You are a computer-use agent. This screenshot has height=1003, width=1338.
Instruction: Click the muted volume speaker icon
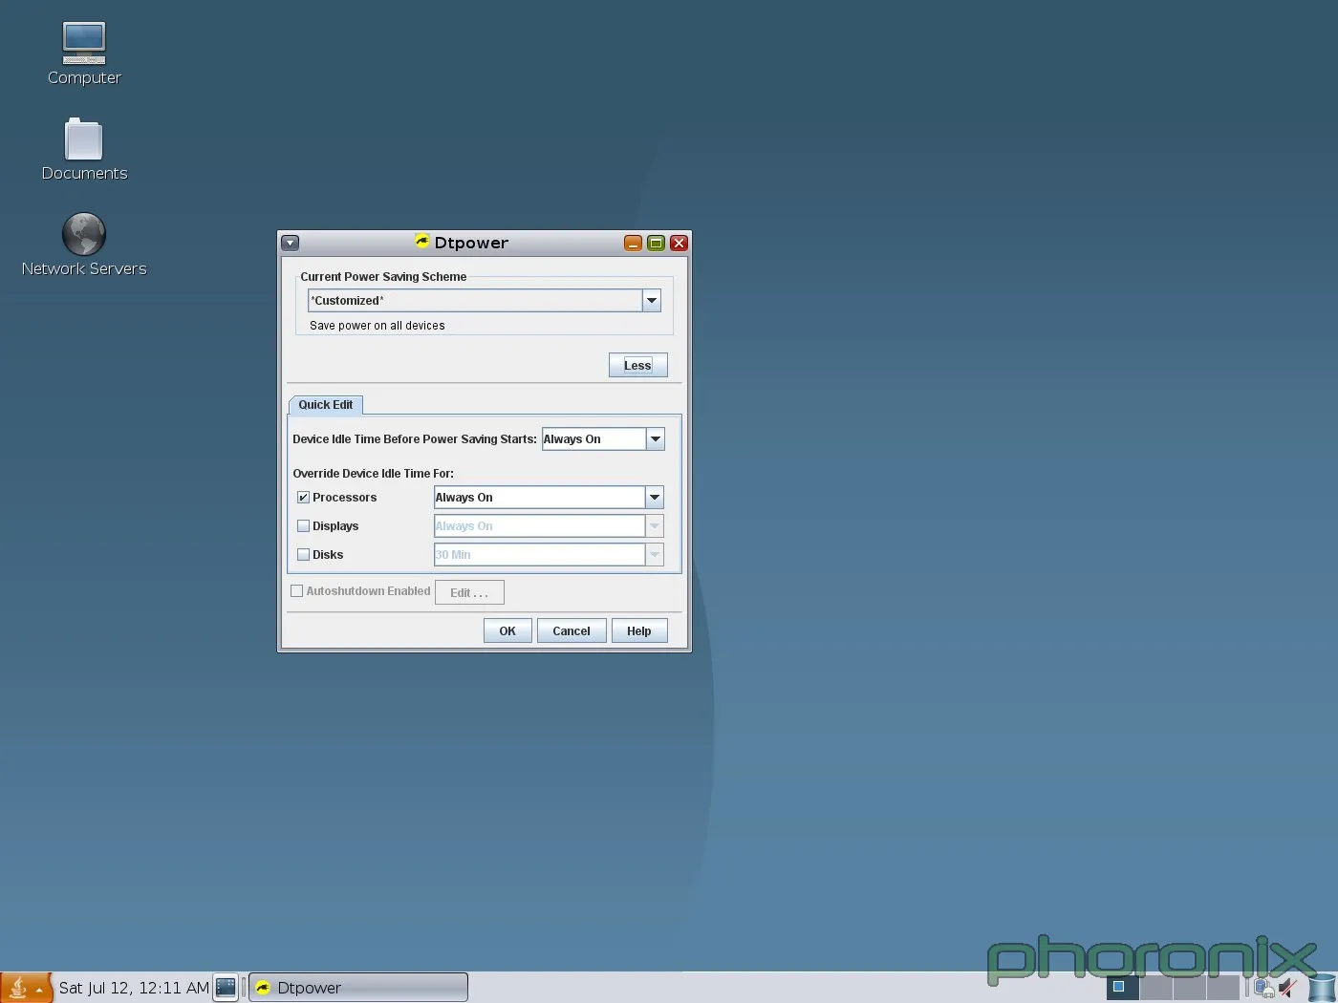click(1288, 987)
